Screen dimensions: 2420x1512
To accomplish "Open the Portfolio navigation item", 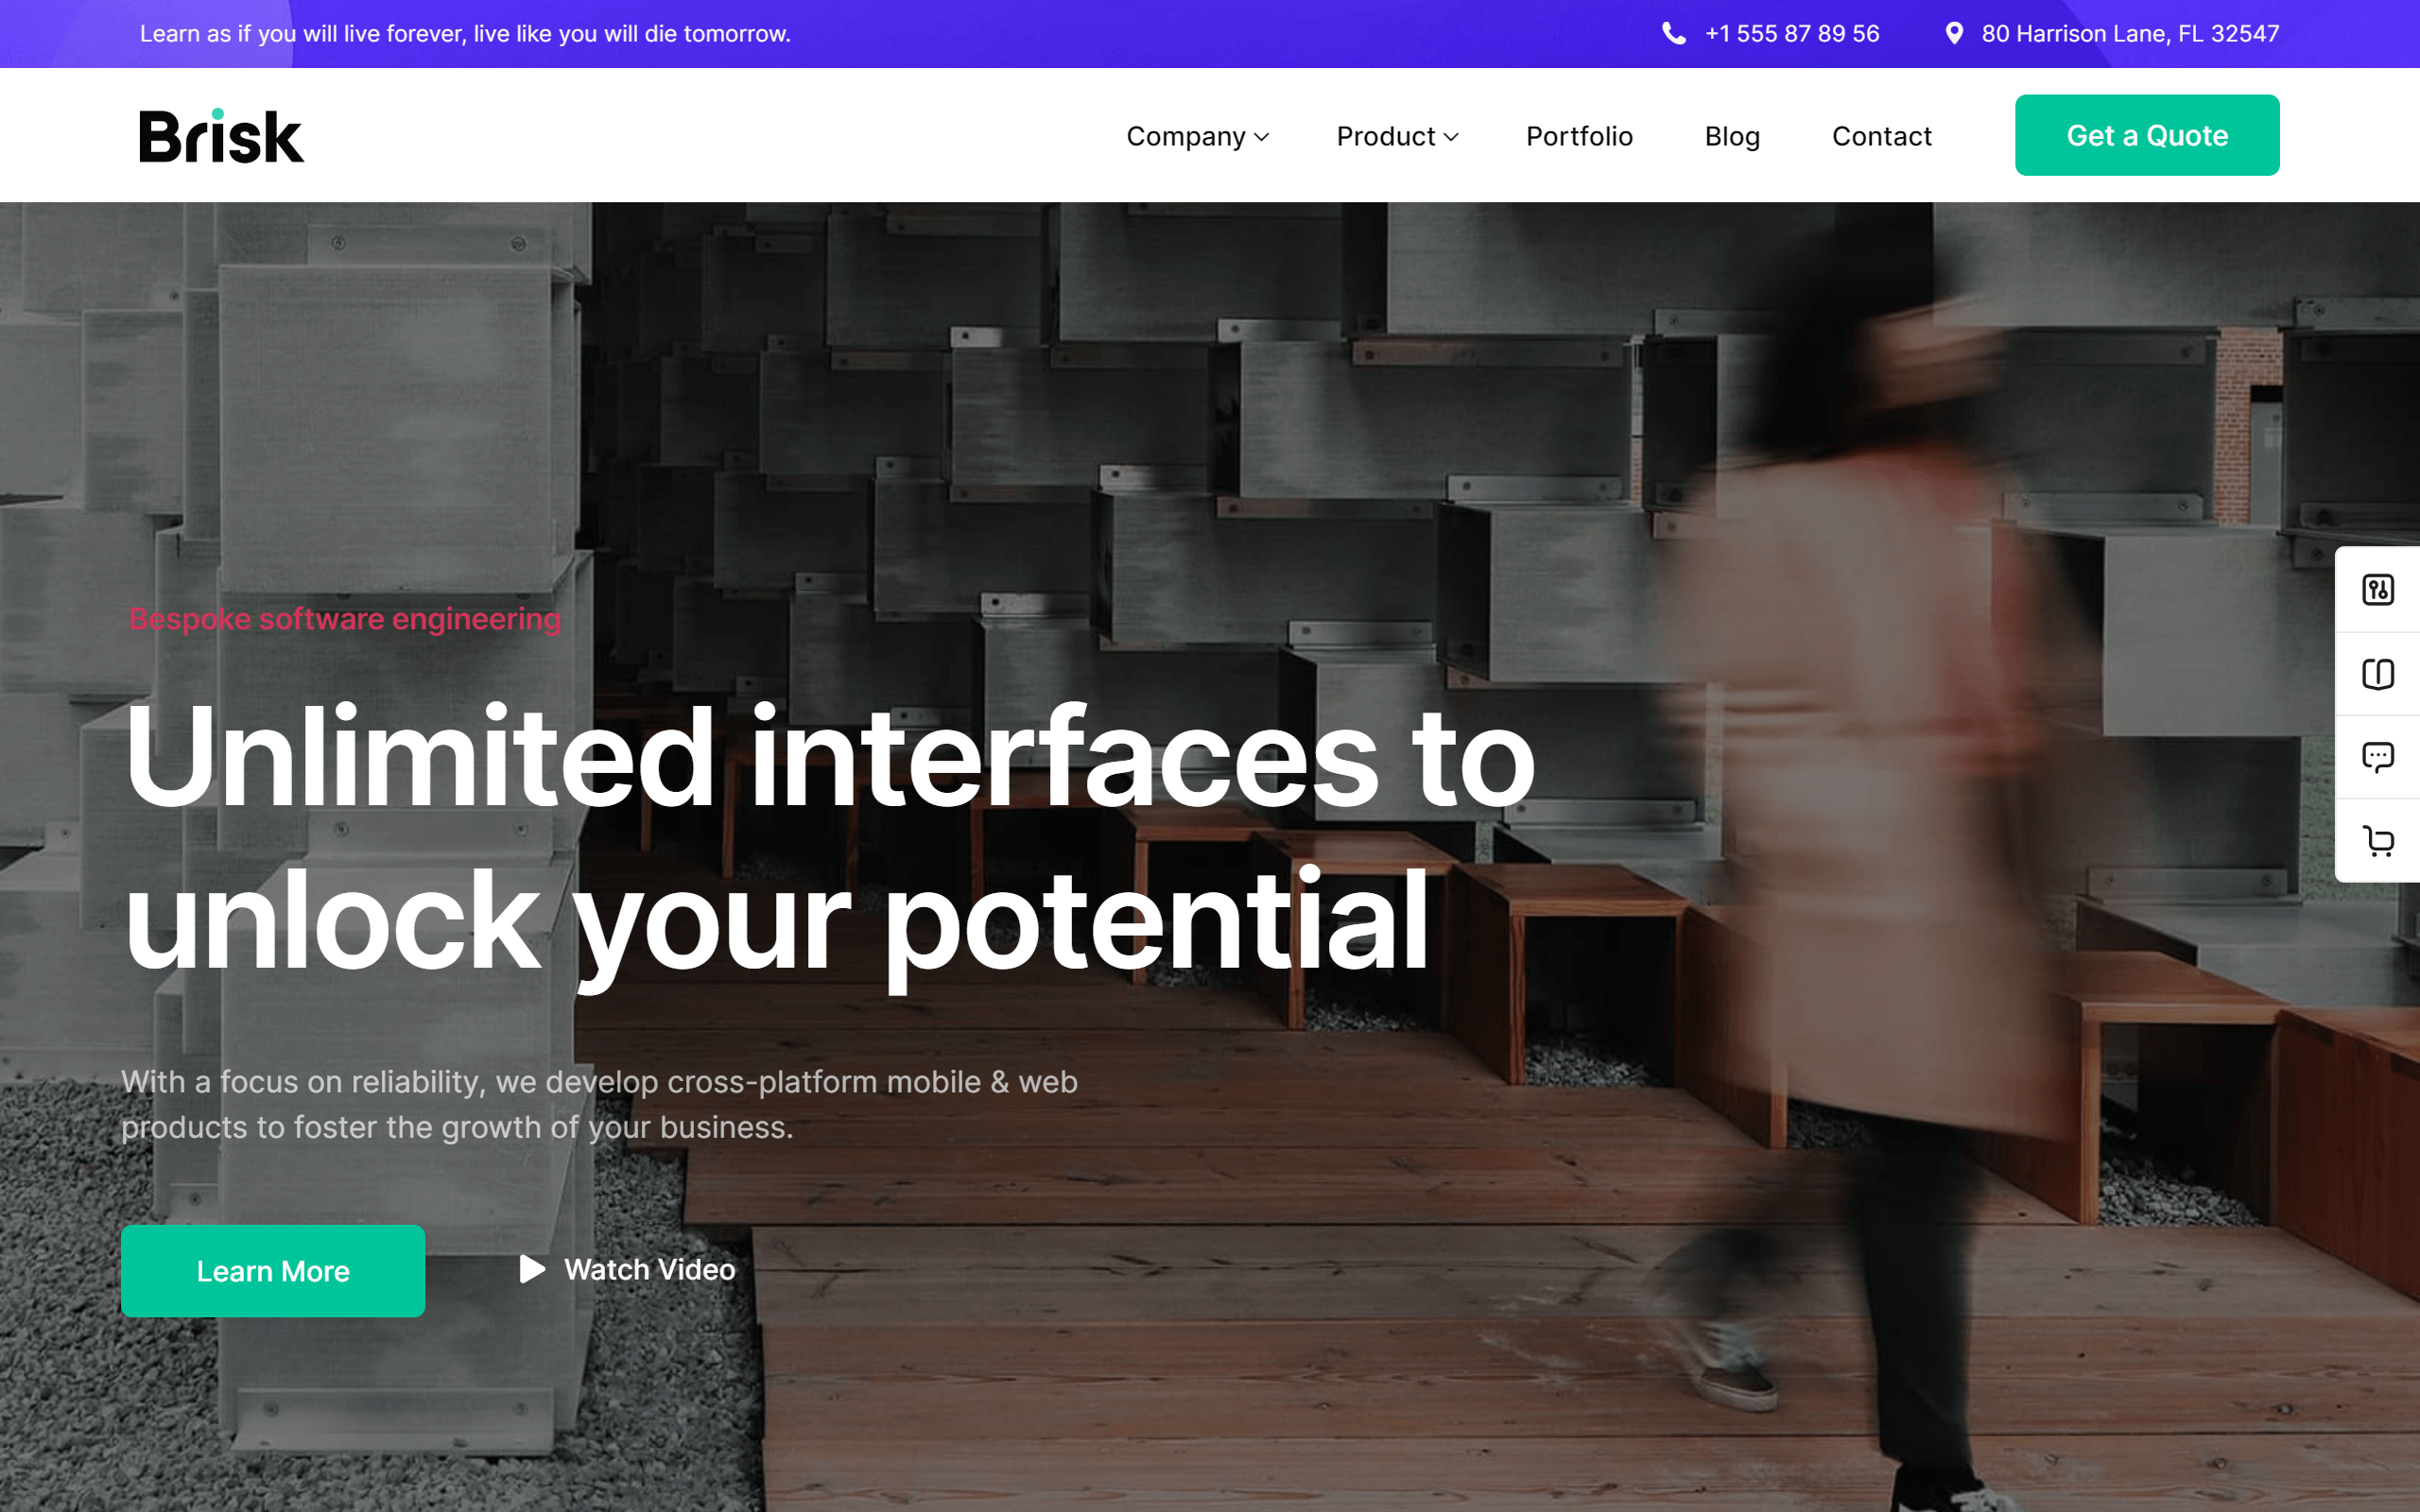I will pyautogui.click(x=1578, y=136).
